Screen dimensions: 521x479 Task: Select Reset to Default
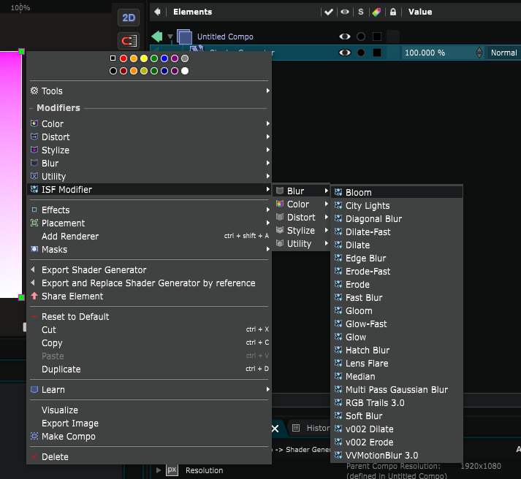(x=149, y=316)
